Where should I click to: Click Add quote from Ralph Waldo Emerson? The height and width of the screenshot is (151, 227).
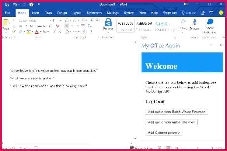pyautogui.click(x=177, y=112)
